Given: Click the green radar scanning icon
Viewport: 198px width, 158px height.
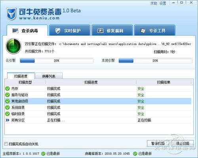Looking at the screenshot, I should click(13, 46).
